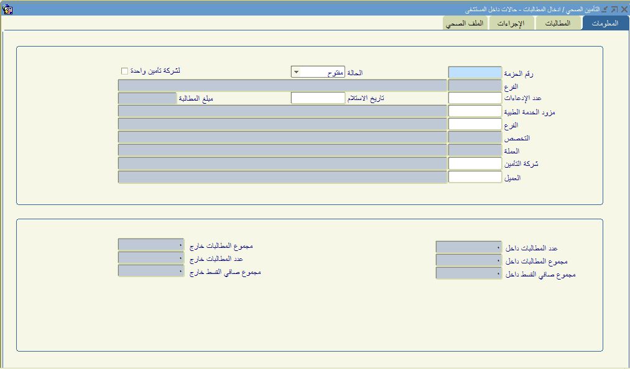Viewport: 630px width, 369px height.
Task: Open the الإجراءات tab
Action: (x=511, y=24)
